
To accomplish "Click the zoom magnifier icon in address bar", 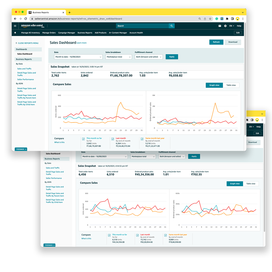I will point(200,19).
